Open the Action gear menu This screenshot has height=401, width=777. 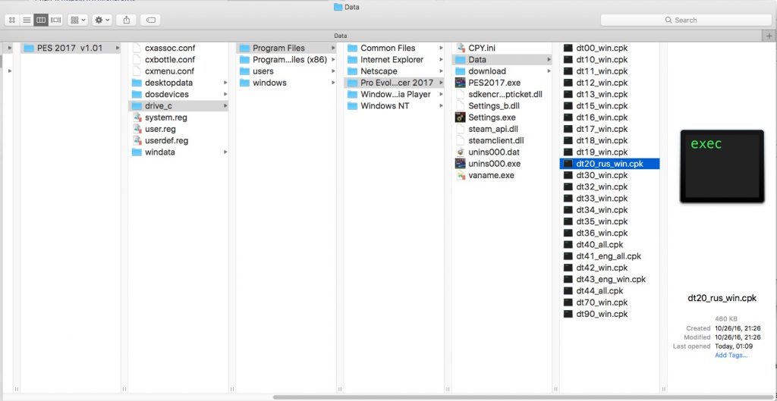[102, 20]
